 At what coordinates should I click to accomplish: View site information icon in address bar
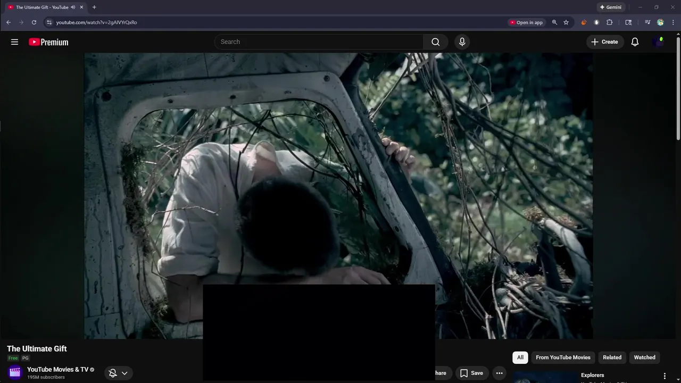(x=49, y=22)
